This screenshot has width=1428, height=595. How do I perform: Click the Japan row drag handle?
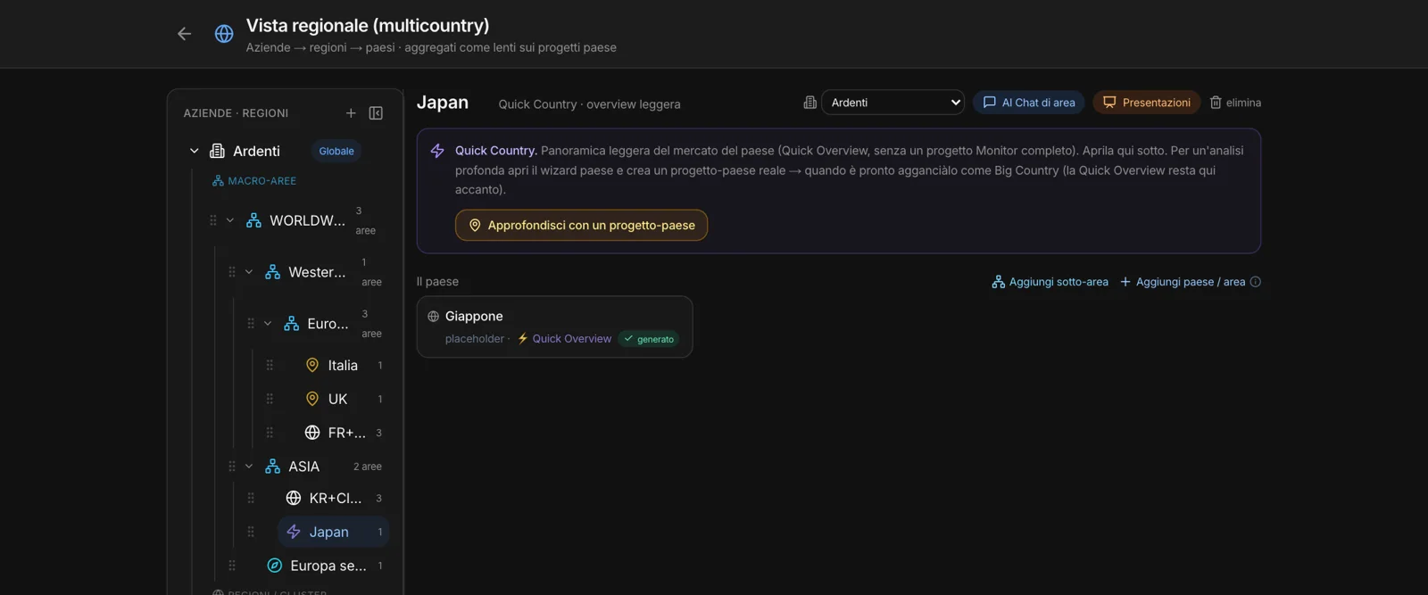pyautogui.click(x=251, y=532)
